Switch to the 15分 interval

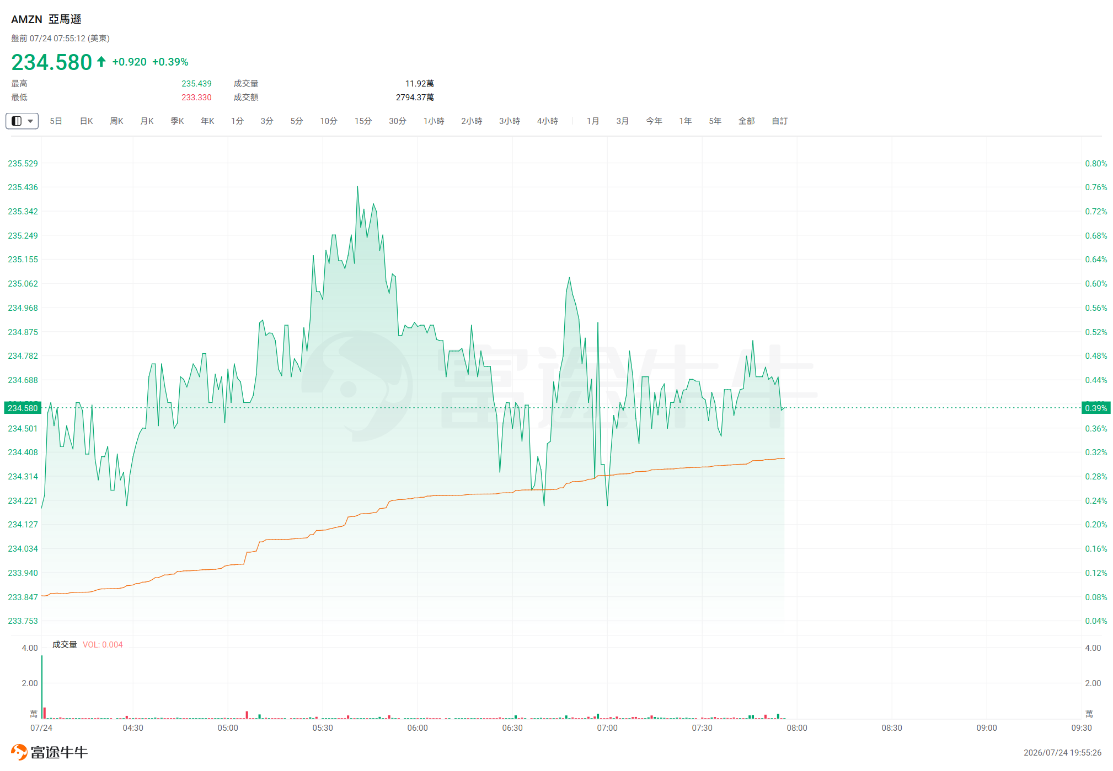tap(363, 121)
